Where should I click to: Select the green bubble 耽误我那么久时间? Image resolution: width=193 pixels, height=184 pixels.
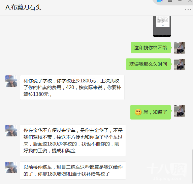(x=148, y=64)
